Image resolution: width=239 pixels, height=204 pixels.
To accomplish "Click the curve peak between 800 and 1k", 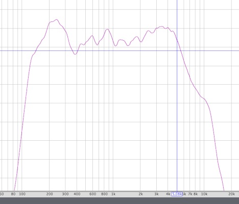I will 107,29.
